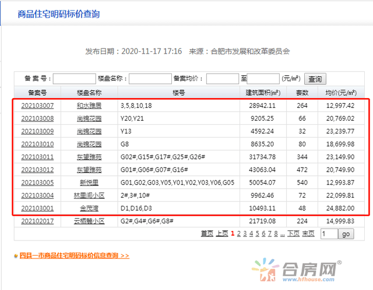Screen dimensions: 373x290
Task: Select the price cell 24,882.00
Action: [340, 208]
